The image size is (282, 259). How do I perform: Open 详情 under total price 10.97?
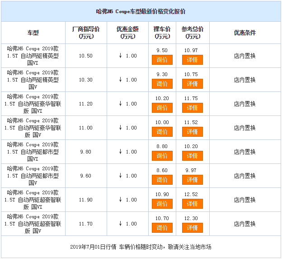pos(193,60)
